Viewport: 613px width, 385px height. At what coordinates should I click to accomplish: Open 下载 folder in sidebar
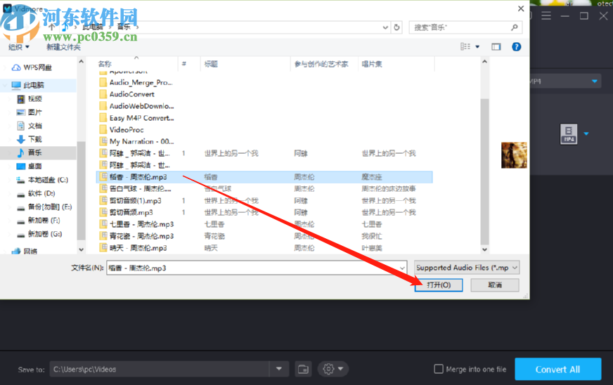pyautogui.click(x=34, y=139)
